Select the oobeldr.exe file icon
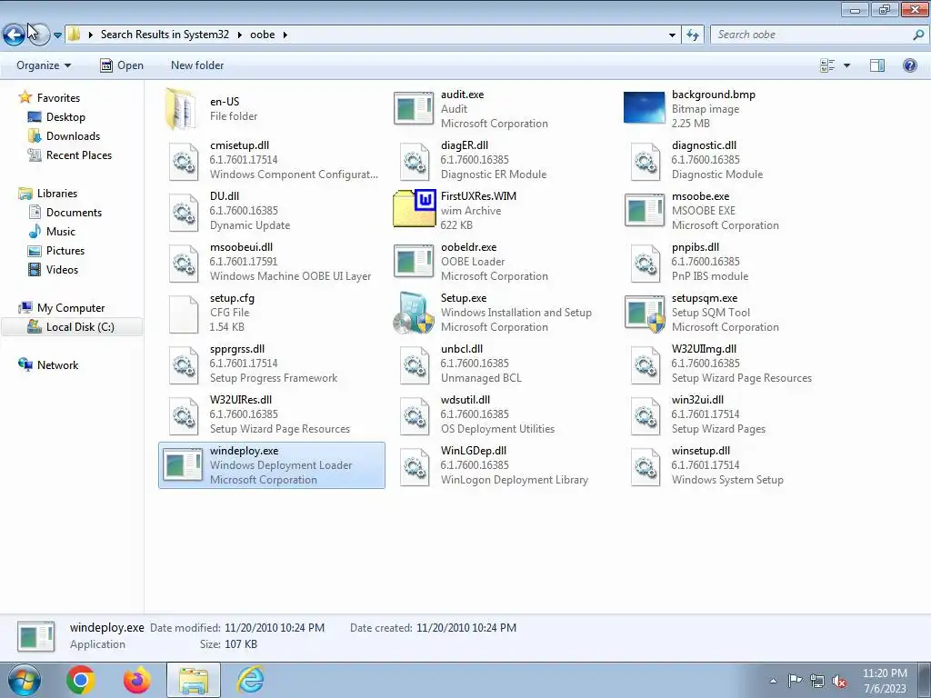The image size is (931, 698). click(x=414, y=261)
